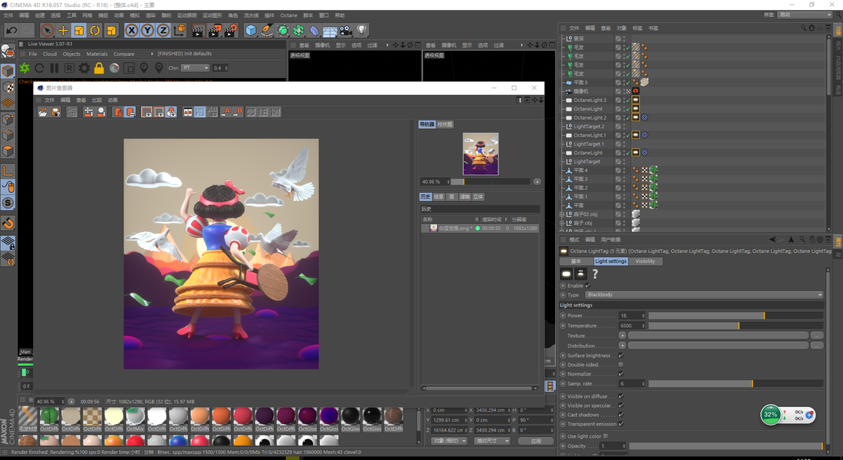The image size is (843, 460).
Task: Toggle the Z axis lock
Action: (x=163, y=31)
